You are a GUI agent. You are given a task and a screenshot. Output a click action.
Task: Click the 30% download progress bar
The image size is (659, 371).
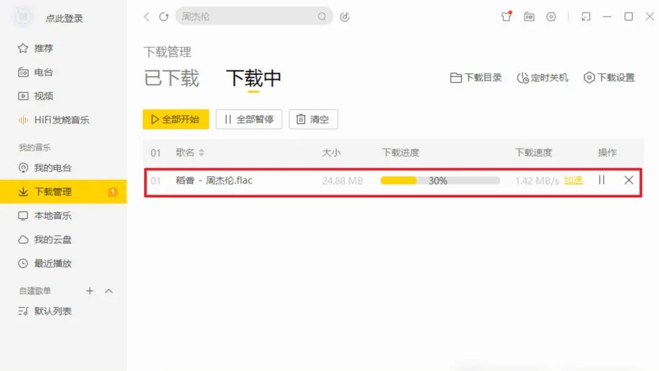click(440, 180)
